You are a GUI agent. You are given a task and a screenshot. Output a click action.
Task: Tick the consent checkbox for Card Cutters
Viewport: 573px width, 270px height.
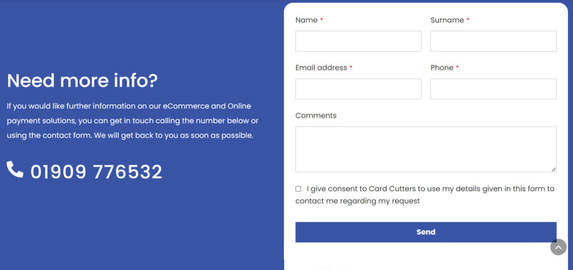298,188
